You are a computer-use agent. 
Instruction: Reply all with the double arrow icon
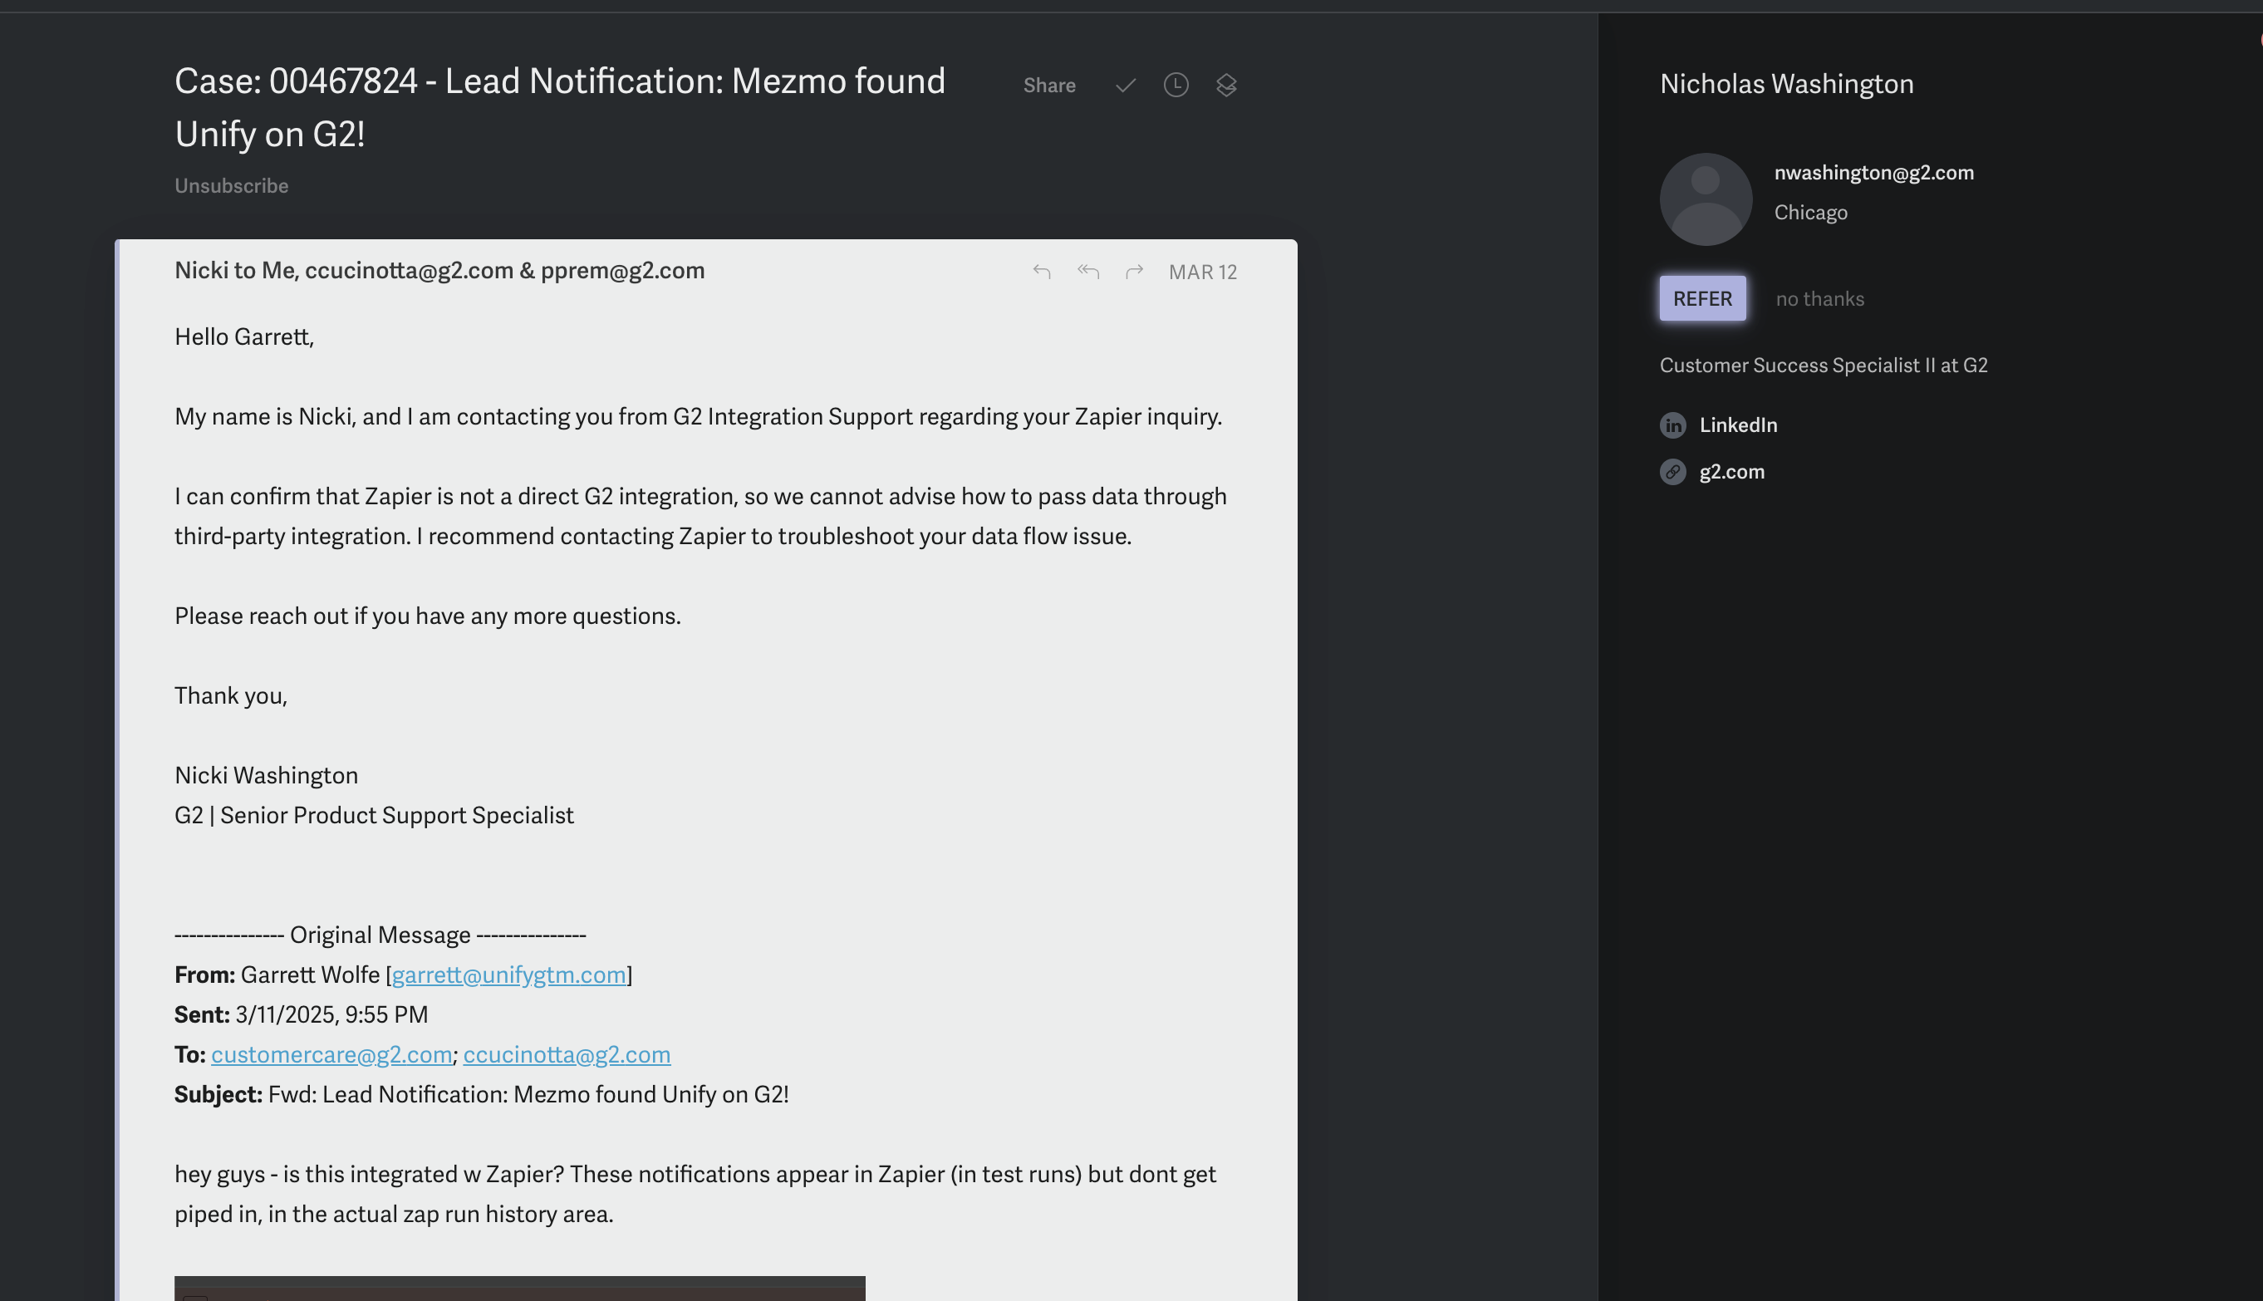point(1087,272)
